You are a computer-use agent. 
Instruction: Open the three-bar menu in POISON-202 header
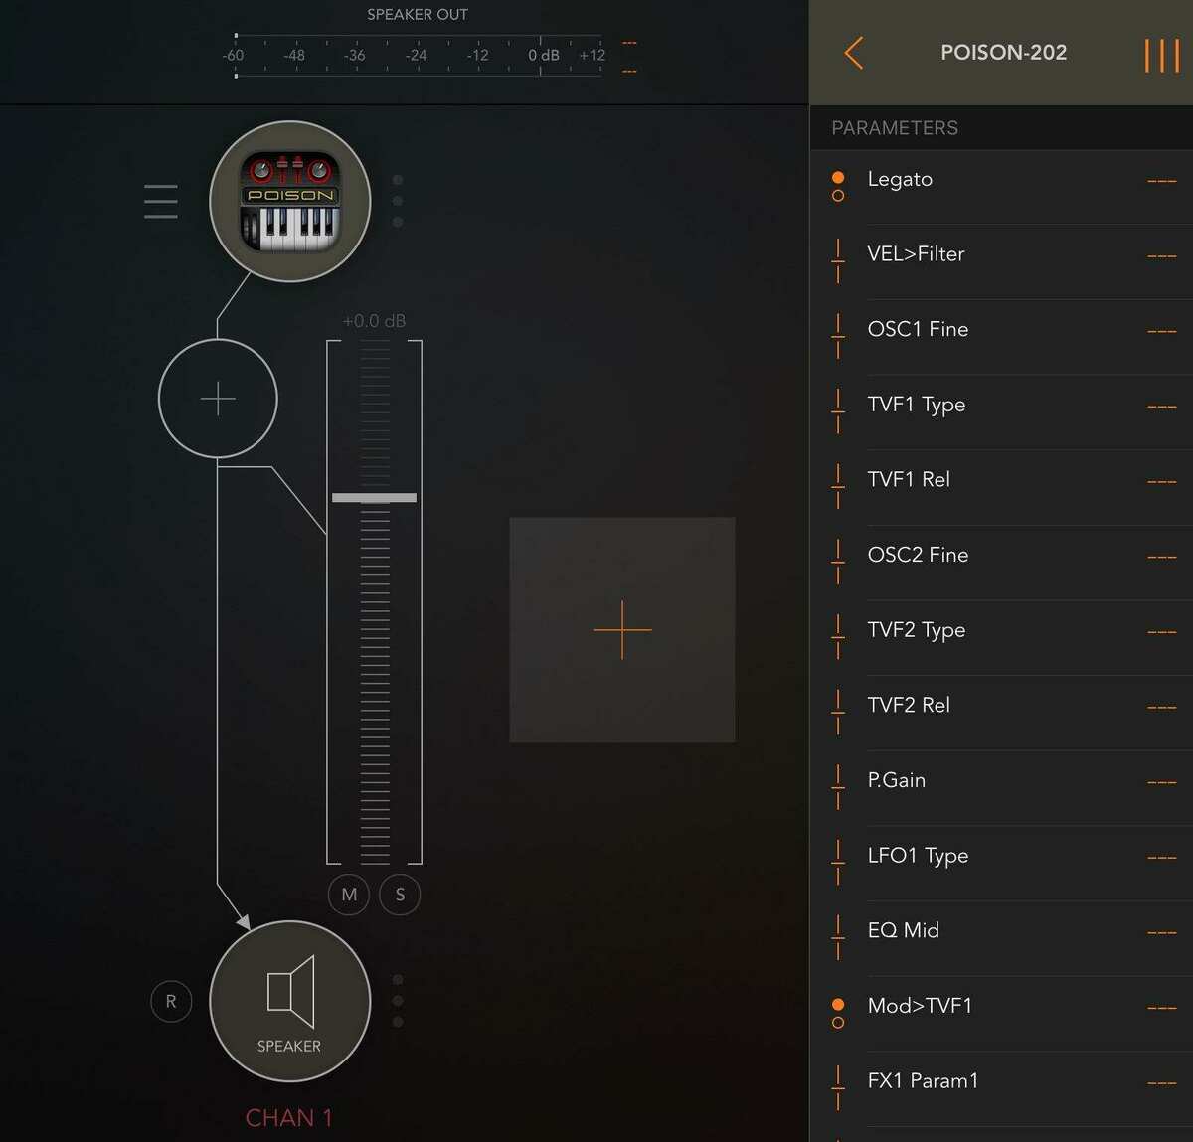tap(1161, 56)
